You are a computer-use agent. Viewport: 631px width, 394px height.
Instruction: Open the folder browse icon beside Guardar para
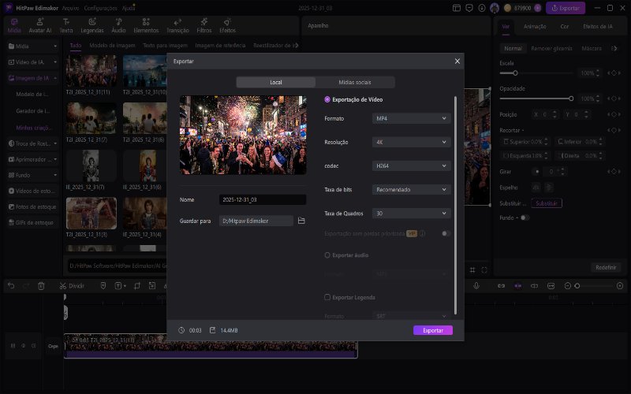301,221
